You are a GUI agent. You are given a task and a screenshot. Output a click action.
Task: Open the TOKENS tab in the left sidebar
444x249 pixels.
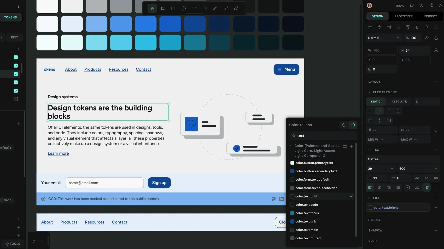[x=10, y=17]
